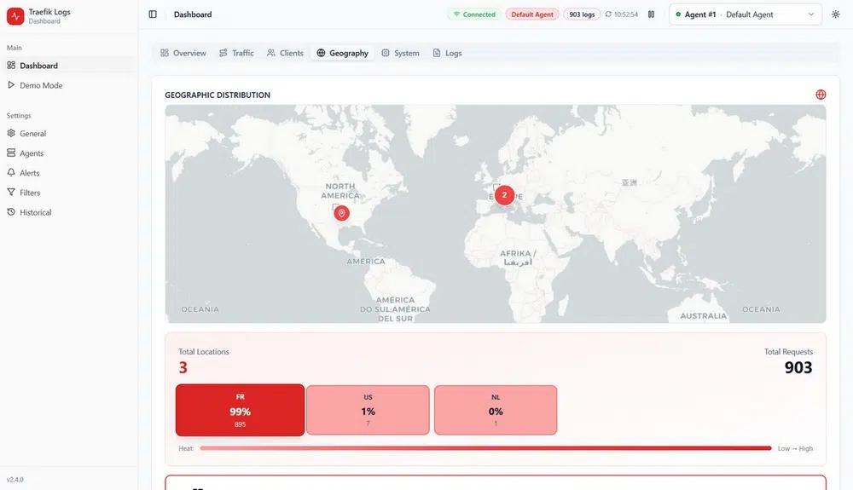Click the 10:52:54 timestamp
The height and width of the screenshot is (490, 853).
tap(625, 14)
